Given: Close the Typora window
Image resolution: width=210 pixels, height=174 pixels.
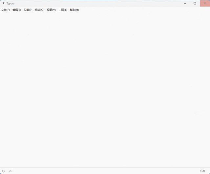Looking at the screenshot, I should pyautogui.click(x=205, y=3).
